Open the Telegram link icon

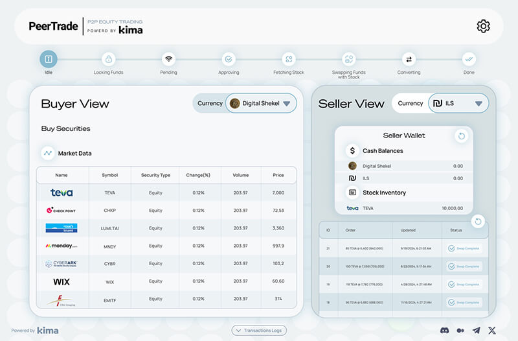click(x=477, y=330)
